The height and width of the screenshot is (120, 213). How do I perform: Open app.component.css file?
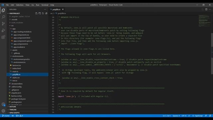21,35
